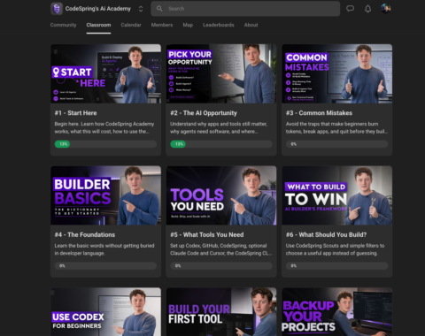Open the Start Here course thumbnail
425x336 pixels.
tap(106, 73)
